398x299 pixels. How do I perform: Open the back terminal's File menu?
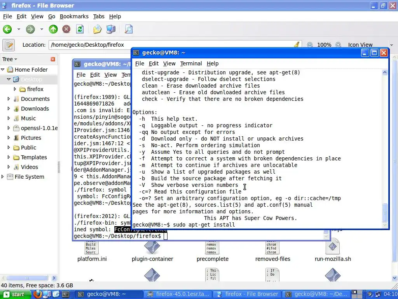(81, 75)
